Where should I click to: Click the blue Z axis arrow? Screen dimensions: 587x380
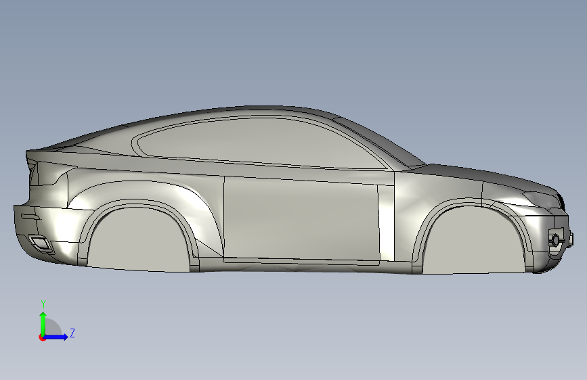(x=56, y=337)
